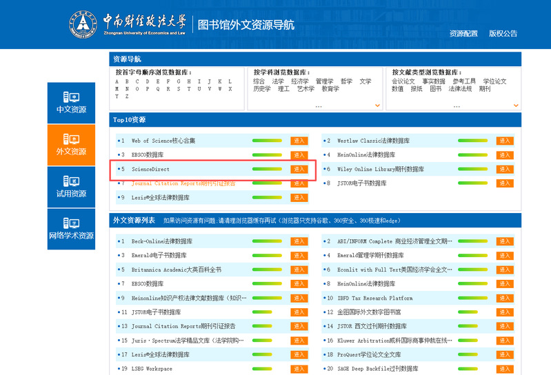
Task: Enter Westlaw Classic法律数据库 via 进入 button
Action: coord(505,141)
